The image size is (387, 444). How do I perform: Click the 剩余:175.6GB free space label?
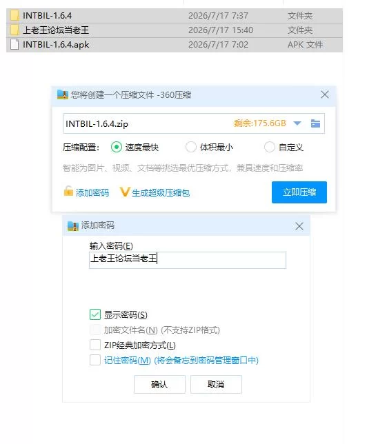pos(260,123)
